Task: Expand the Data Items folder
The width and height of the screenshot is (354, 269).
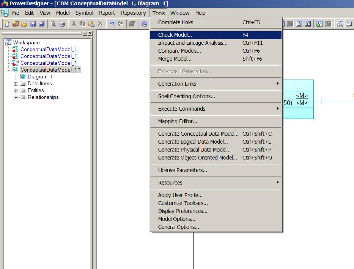Action: tap(16, 84)
